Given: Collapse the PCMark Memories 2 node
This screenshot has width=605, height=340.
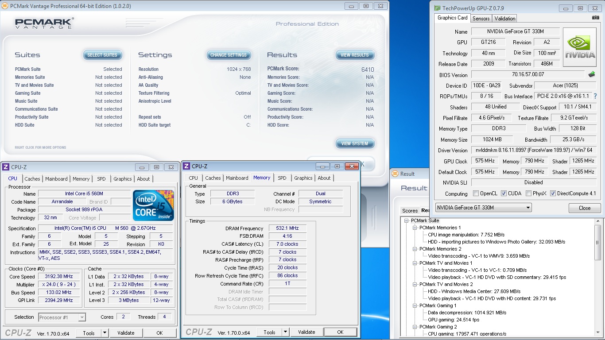Looking at the screenshot, I should [x=415, y=249].
